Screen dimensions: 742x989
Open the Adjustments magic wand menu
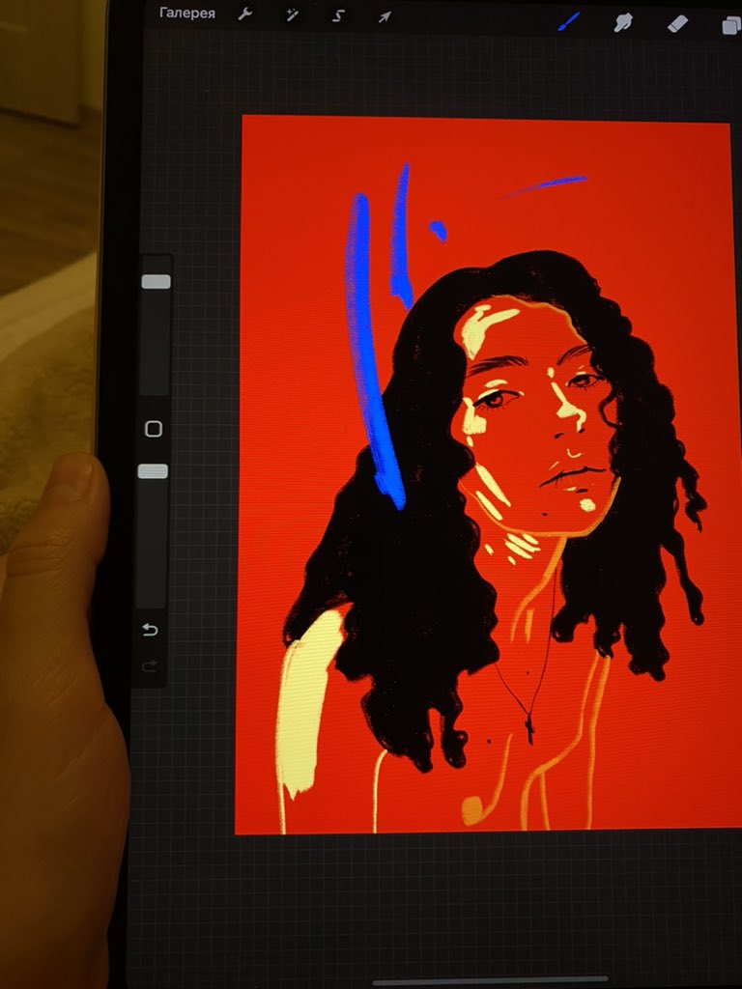click(x=292, y=15)
